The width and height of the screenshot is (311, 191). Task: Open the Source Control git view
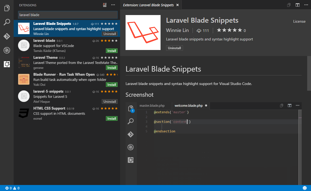[x=7, y=36]
